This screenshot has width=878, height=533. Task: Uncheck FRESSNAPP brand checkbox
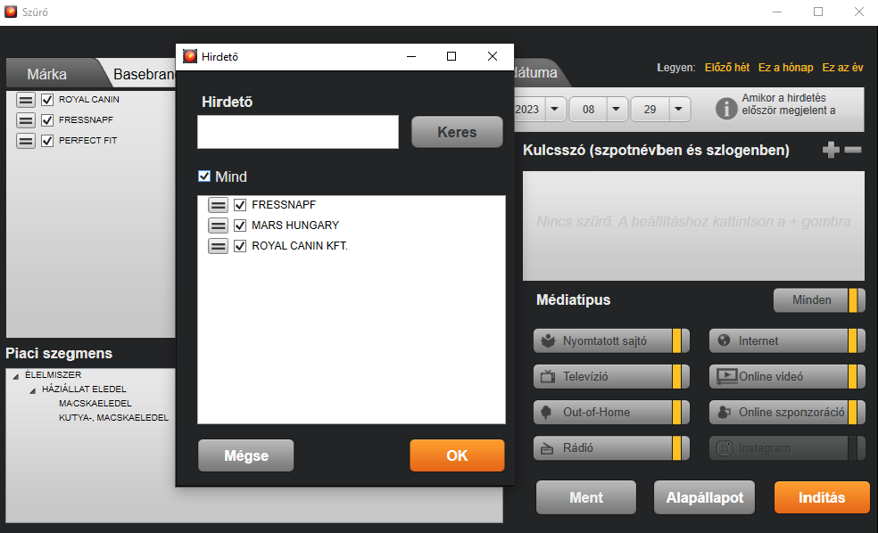[47, 120]
